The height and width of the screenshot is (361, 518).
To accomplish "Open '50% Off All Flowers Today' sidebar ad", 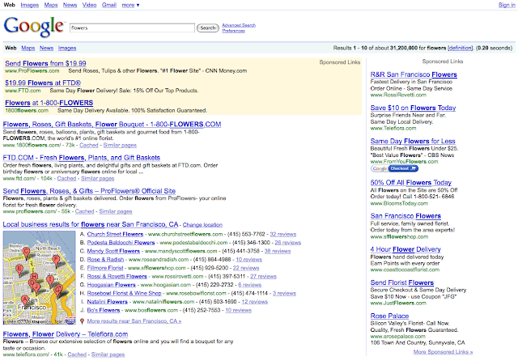I will [411, 183].
